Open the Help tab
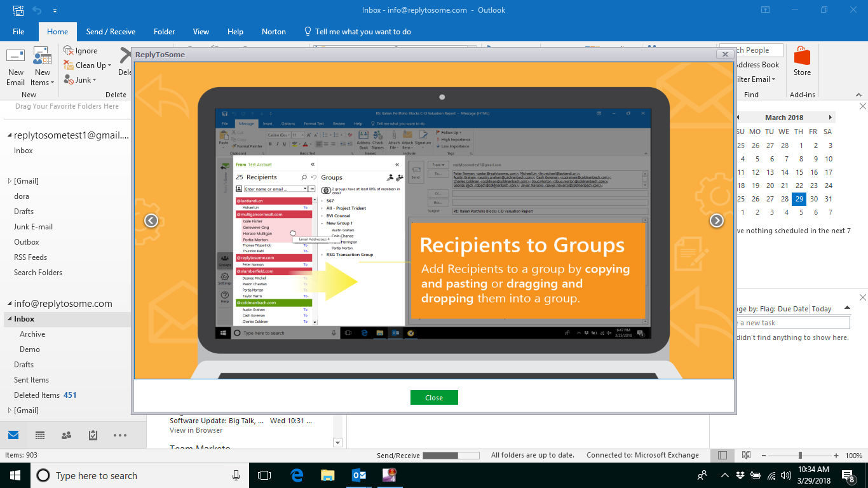The image size is (868, 488). (x=235, y=31)
